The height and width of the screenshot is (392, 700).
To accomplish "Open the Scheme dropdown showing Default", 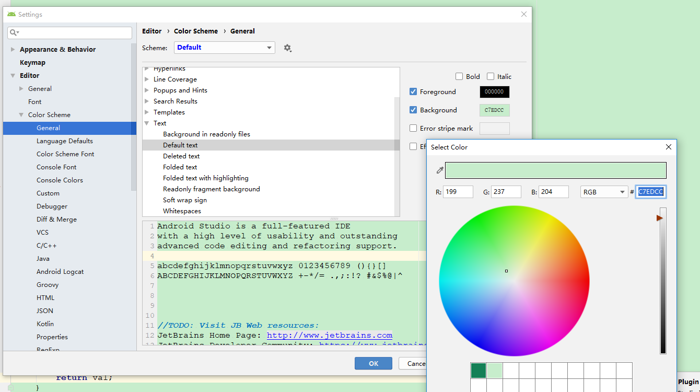I will [x=224, y=47].
